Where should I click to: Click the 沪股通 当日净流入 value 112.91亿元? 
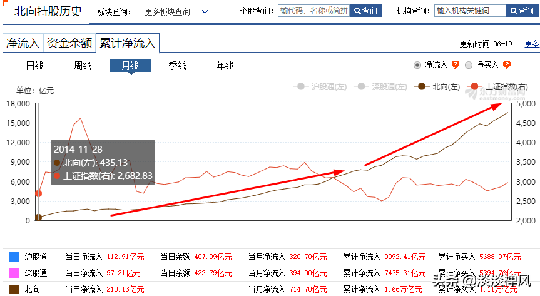[125, 257]
